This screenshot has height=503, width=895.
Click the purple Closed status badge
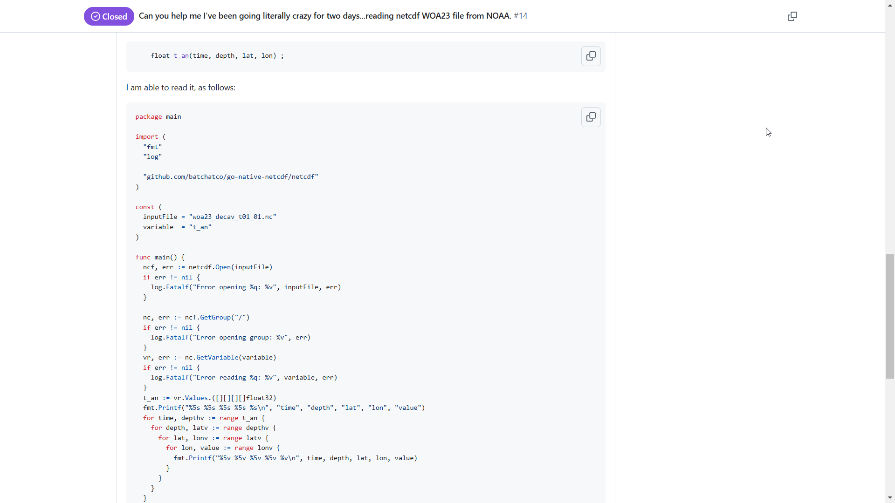[x=109, y=16]
